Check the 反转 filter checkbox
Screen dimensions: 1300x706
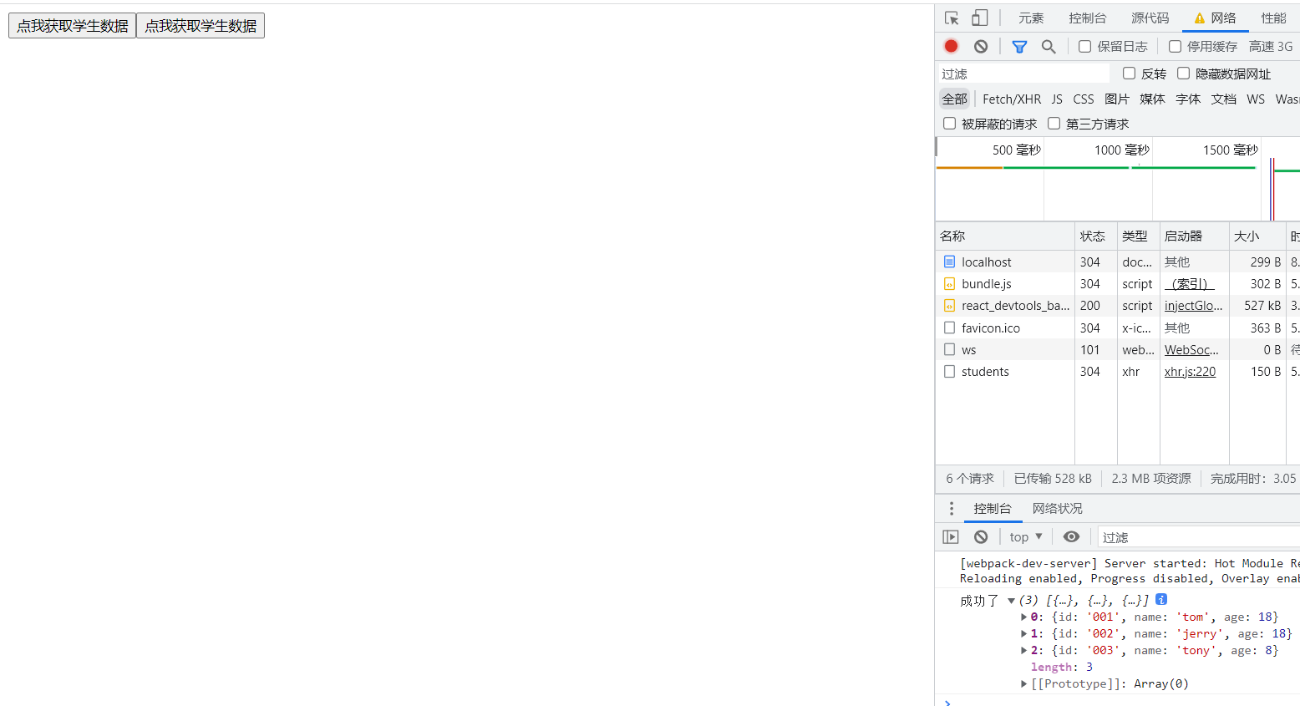click(1129, 74)
